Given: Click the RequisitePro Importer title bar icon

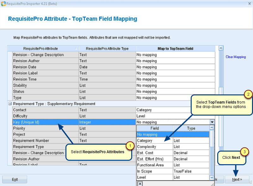Looking at the screenshot, I should pyautogui.click(x=4, y=3).
